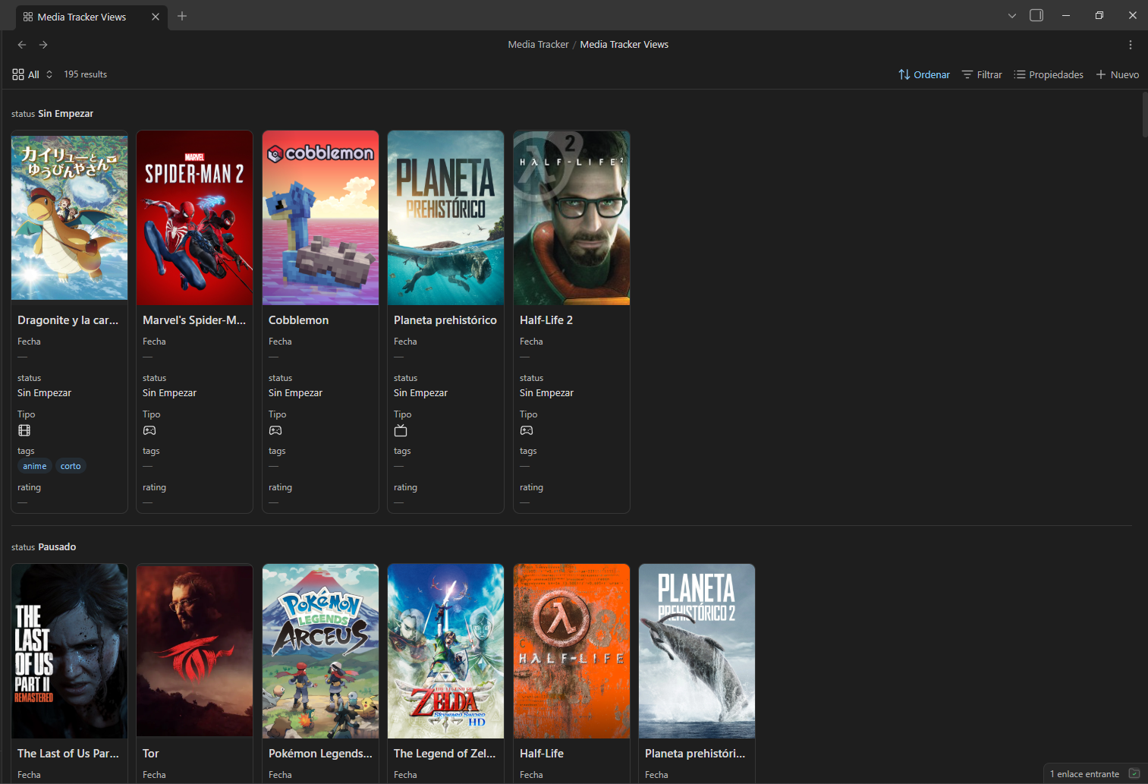Image resolution: width=1148 pixels, height=784 pixels.
Task: Open the three-dot more options menu
Action: pos(1130,45)
